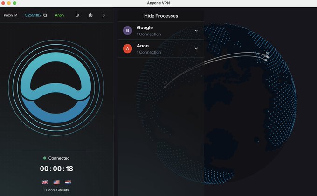The width and height of the screenshot is (317, 196).
Task: Click the Anon process avatar icon
Action: [127, 48]
